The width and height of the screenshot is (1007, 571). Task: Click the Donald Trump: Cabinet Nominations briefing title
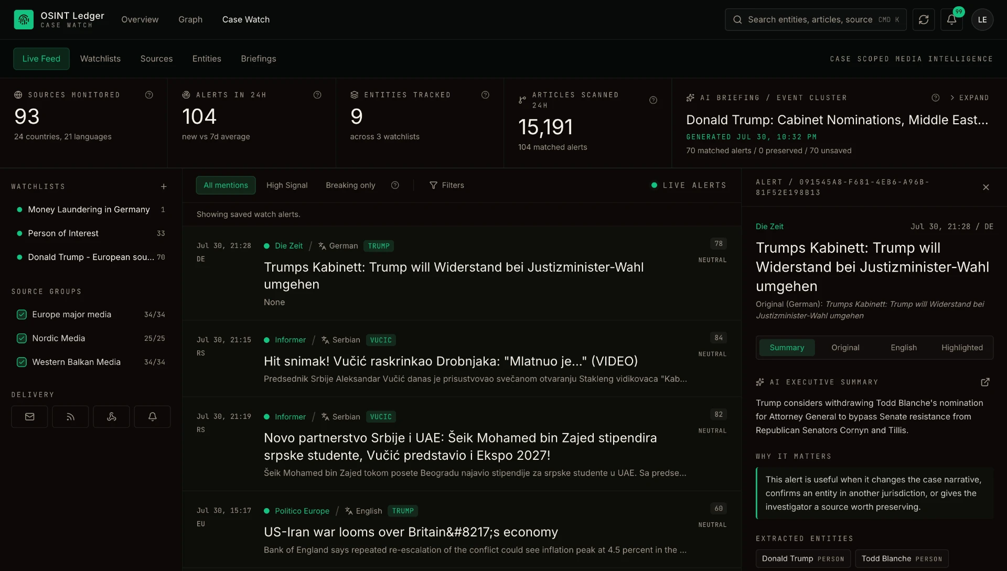[x=837, y=120]
